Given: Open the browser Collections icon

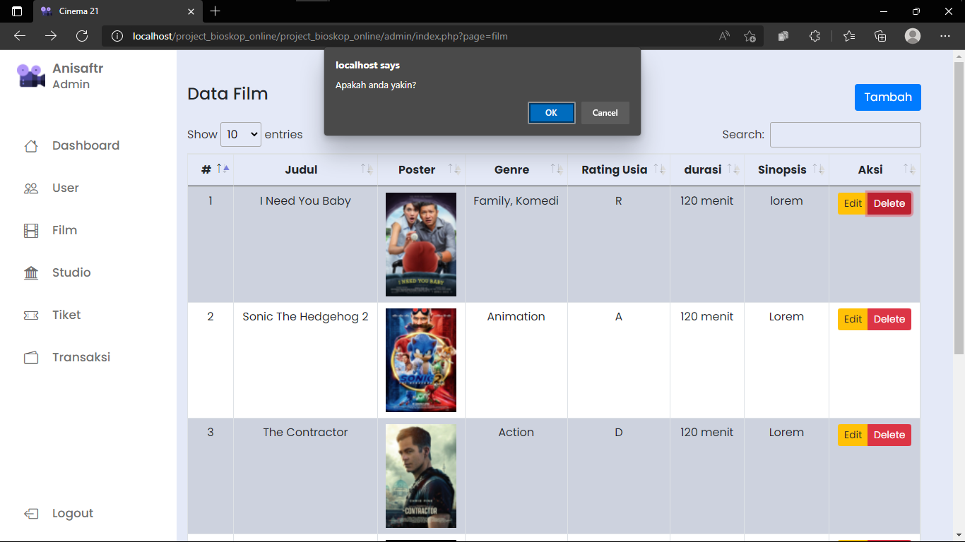Looking at the screenshot, I should tap(880, 36).
